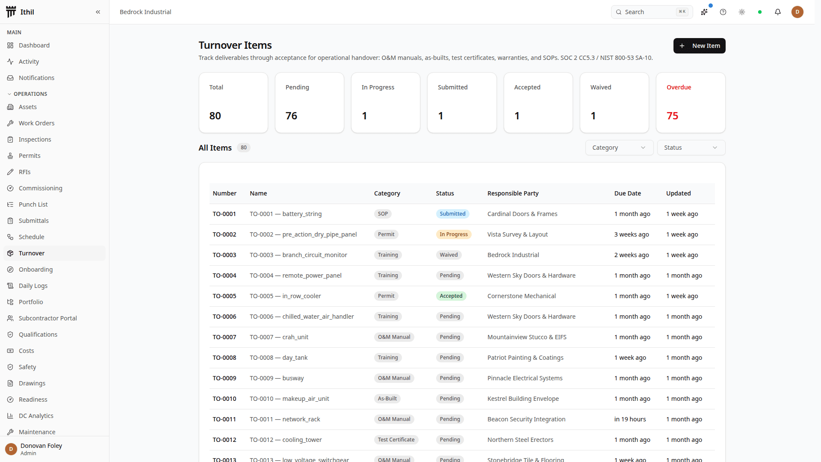Click the SOP tag on TO-0001
This screenshot has width=821, height=462.
(383, 214)
